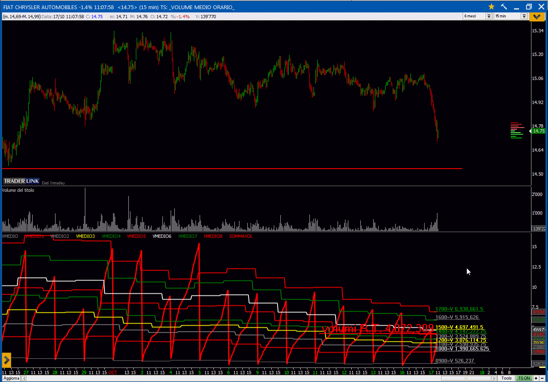Click the Volume del titolo panel title
Viewport: 548px width, 382px height.
click(18, 190)
